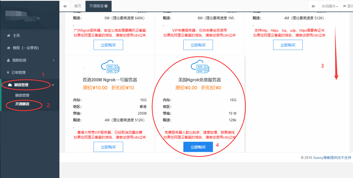
Task: Click 立即购买 under 香港200M Ngrok server
Action: tap(108, 147)
